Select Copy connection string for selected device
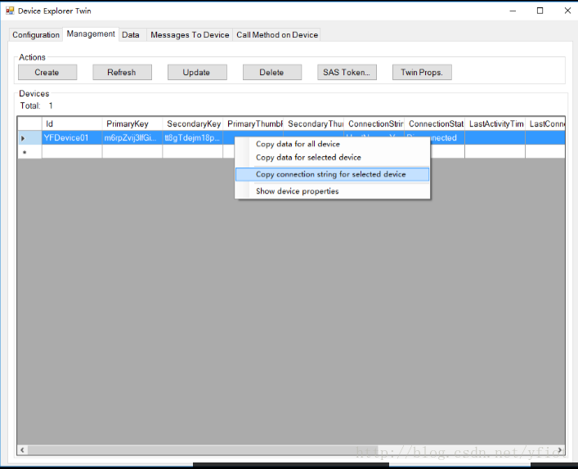This screenshot has width=578, height=469. coord(332,174)
